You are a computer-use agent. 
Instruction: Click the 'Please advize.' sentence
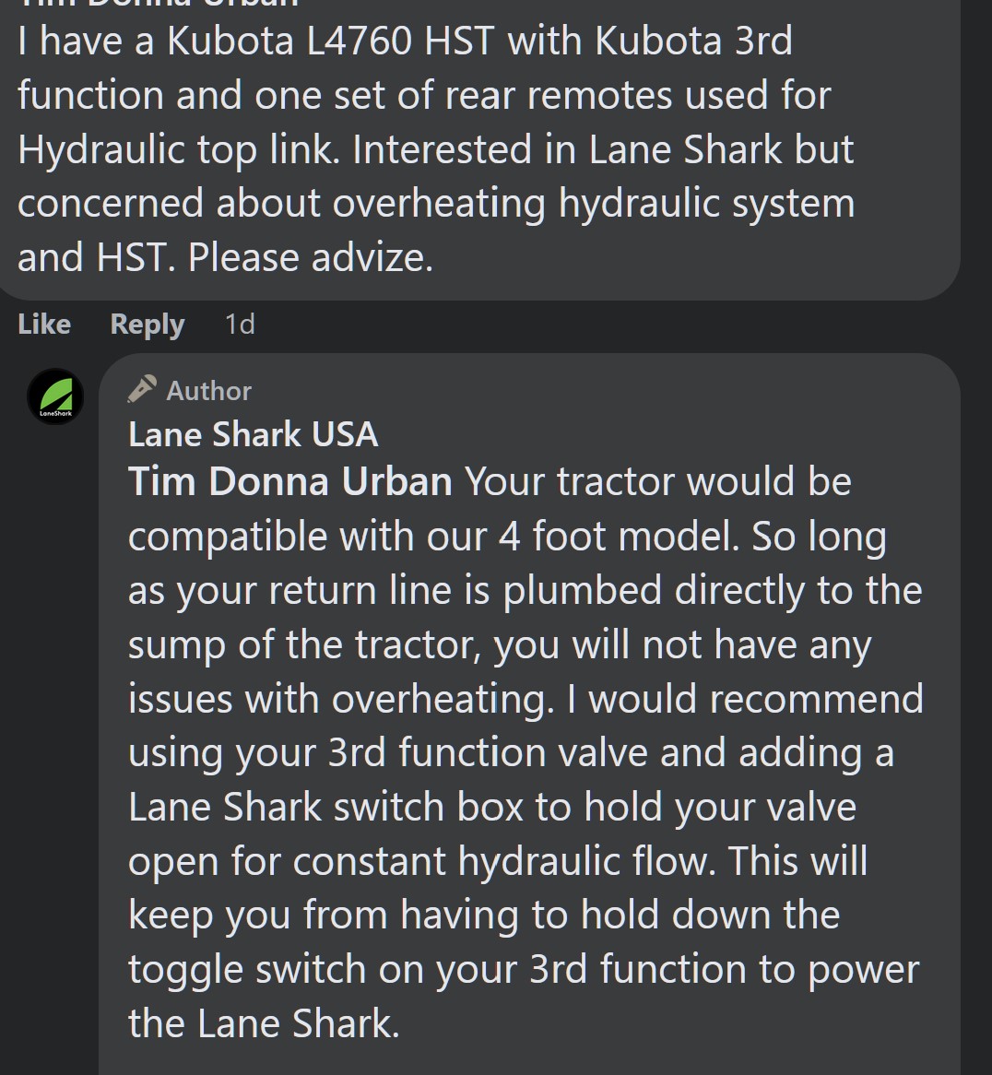[x=311, y=258]
